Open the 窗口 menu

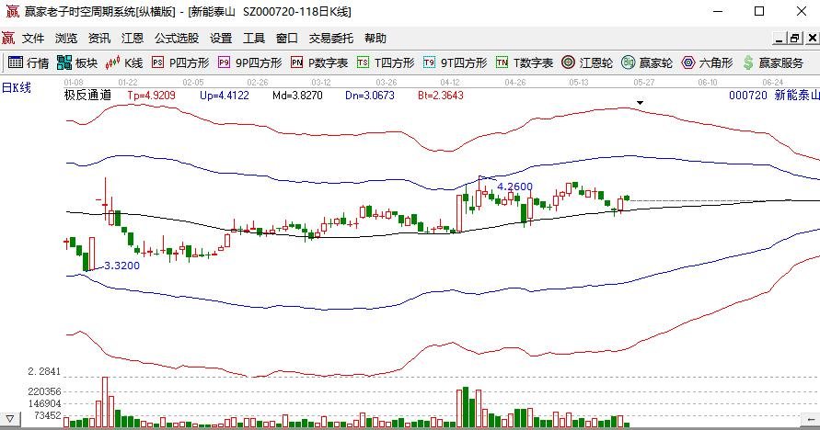(x=286, y=38)
